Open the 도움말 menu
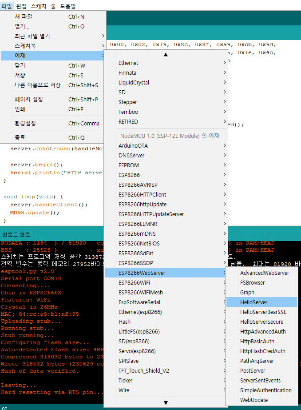This screenshot has height=410, width=301. 68,6
